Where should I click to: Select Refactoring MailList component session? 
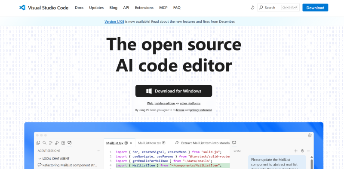(x=69, y=165)
